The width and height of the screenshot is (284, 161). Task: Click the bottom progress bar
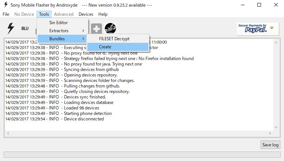click(142, 155)
